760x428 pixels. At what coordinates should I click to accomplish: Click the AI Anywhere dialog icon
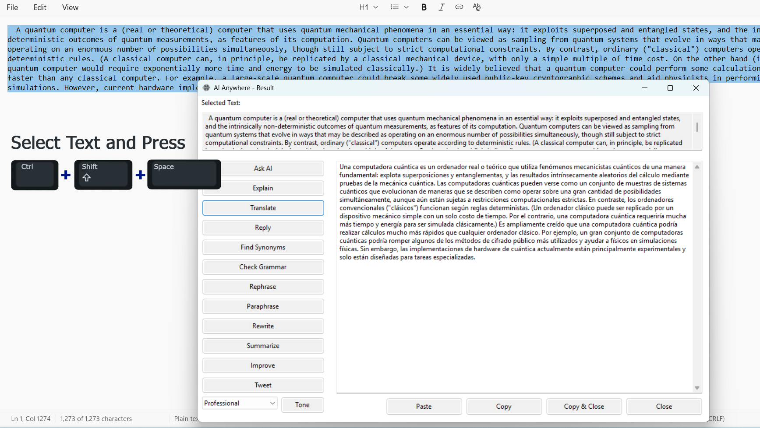point(206,88)
